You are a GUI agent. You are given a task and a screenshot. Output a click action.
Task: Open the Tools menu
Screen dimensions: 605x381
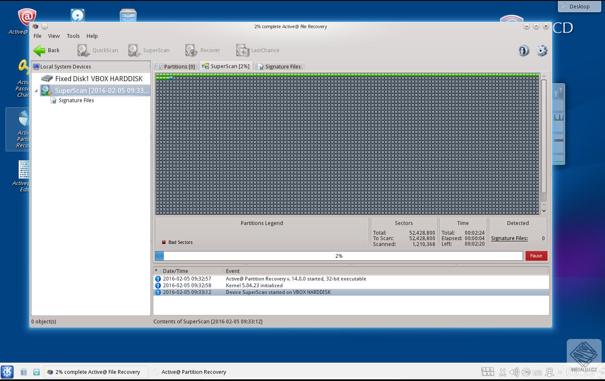[73, 36]
